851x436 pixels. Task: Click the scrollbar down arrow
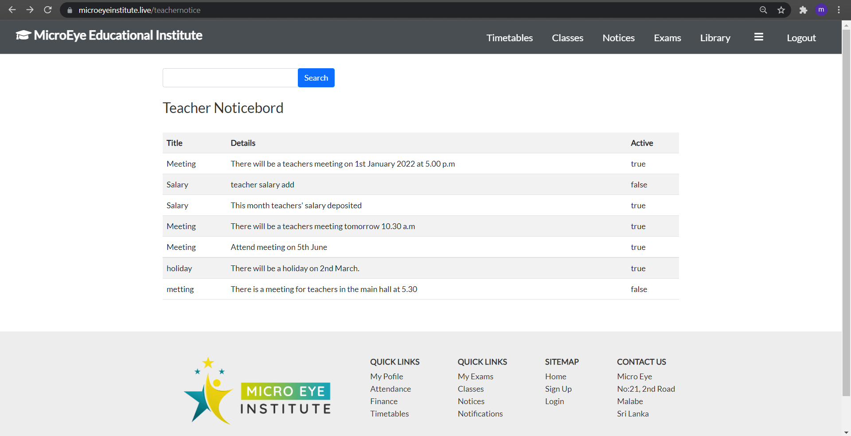coord(846,432)
